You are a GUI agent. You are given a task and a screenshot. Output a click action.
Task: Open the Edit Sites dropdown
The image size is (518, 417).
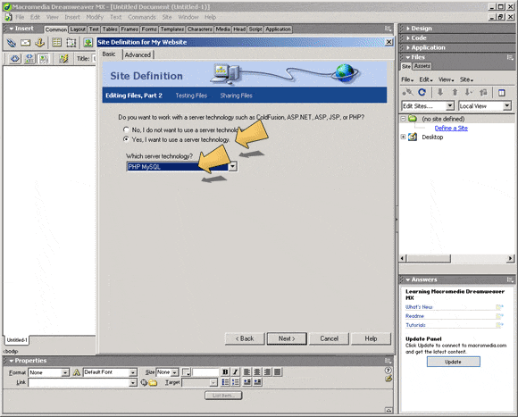coord(450,106)
